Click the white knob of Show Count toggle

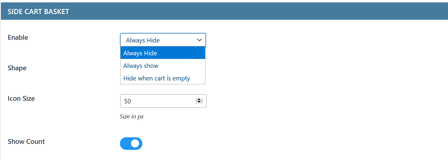pos(135,144)
